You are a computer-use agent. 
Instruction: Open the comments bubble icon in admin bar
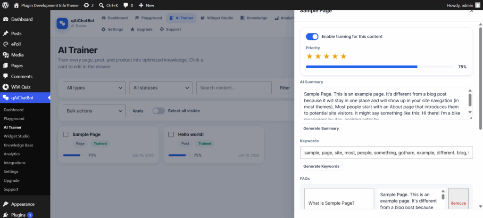125,5
